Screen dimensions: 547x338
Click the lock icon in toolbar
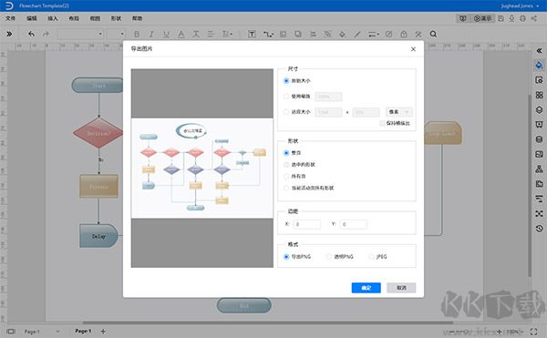click(404, 34)
